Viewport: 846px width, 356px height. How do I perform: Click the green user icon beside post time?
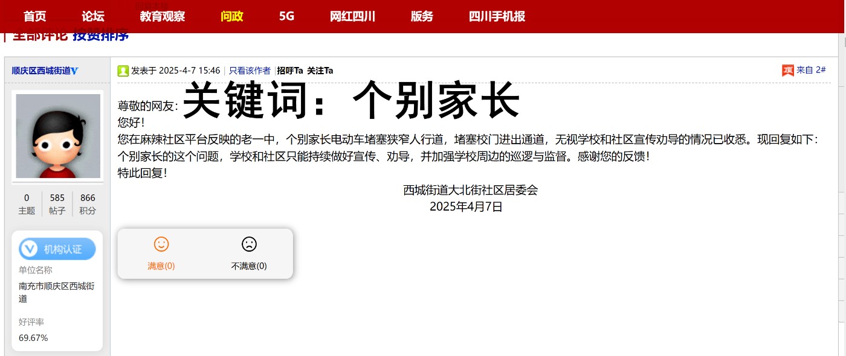pyautogui.click(x=123, y=71)
